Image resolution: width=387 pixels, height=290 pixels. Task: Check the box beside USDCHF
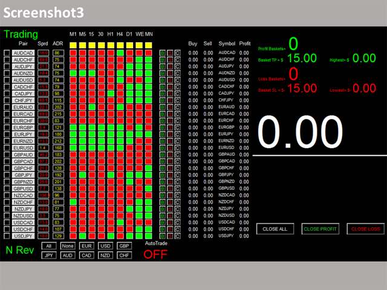coord(7,229)
